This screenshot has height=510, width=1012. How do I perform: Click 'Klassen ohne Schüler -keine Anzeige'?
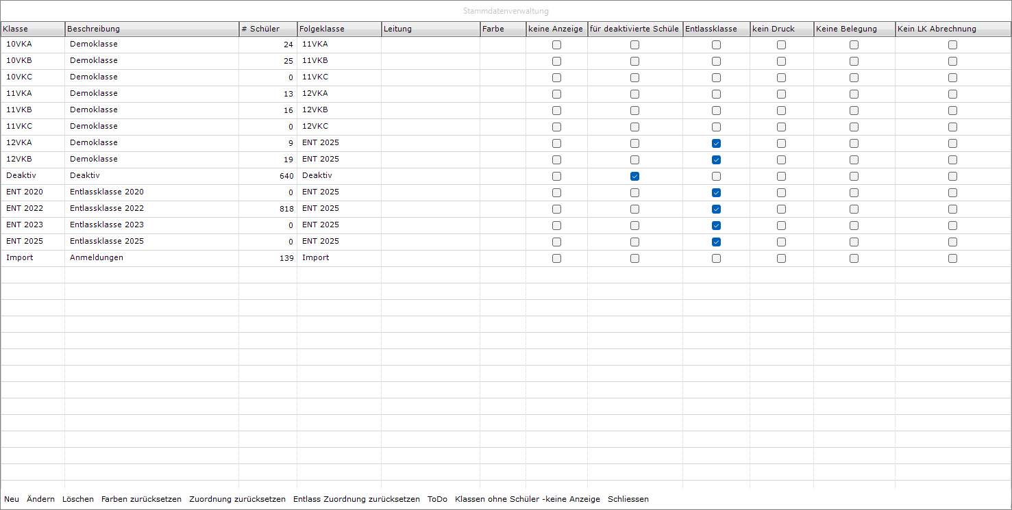[x=527, y=499]
